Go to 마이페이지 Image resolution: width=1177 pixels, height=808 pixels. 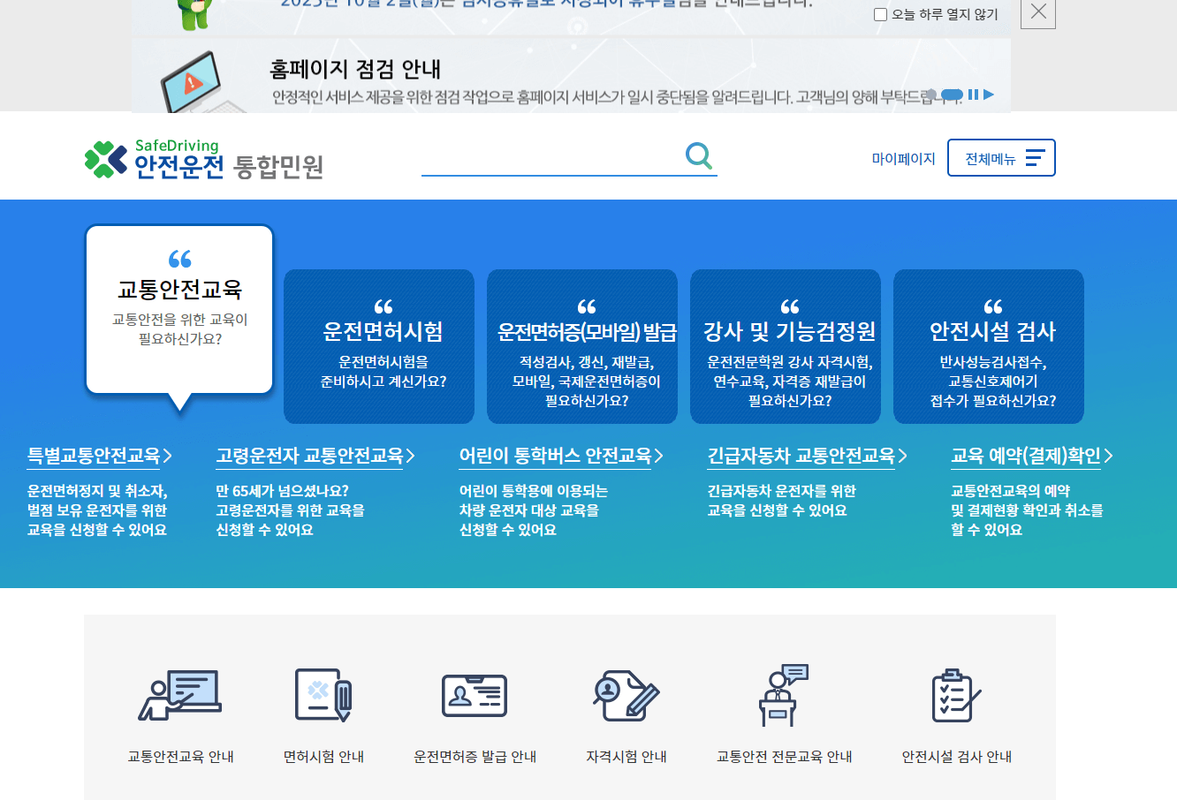click(903, 158)
